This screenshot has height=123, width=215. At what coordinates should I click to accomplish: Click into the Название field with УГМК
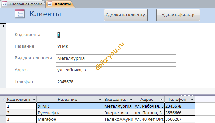pyautogui.click(x=116, y=47)
